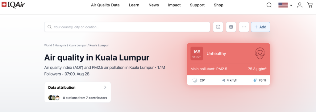Click the Add button
316x112 pixels.
260,27
